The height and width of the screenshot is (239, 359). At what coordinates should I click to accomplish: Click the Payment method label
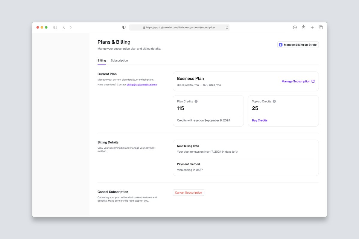[188, 164]
